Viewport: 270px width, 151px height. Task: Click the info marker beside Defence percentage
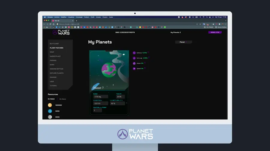[148, 53]
